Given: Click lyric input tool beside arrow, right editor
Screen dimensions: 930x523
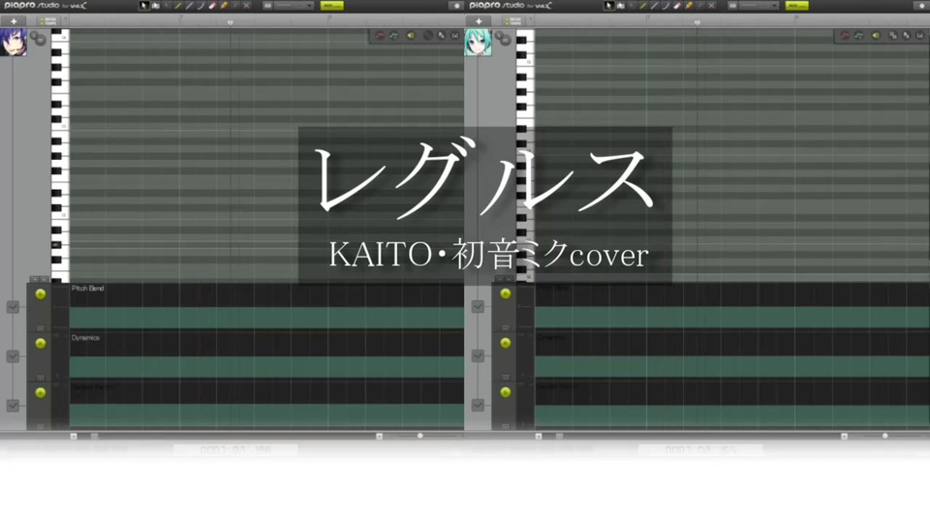Looking at the screenshot, I should 620,6.
